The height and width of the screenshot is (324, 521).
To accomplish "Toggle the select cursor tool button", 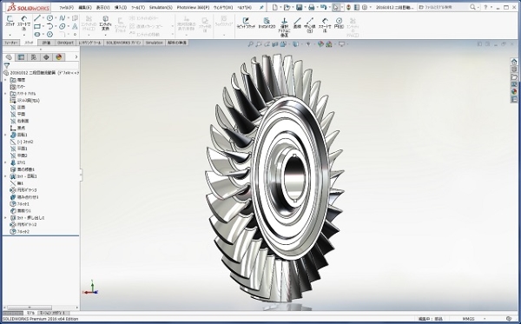I will pos(336,7).
